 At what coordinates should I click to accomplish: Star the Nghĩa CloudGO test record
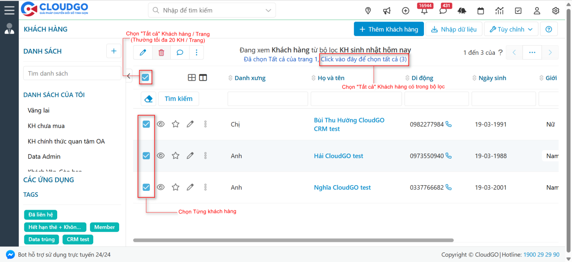pos(175,187)
